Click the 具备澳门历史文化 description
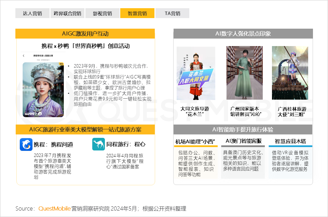The image size is (328, 217). point(243,161)
